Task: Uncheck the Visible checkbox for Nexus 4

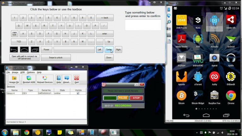Action: [x=78, y=93]
